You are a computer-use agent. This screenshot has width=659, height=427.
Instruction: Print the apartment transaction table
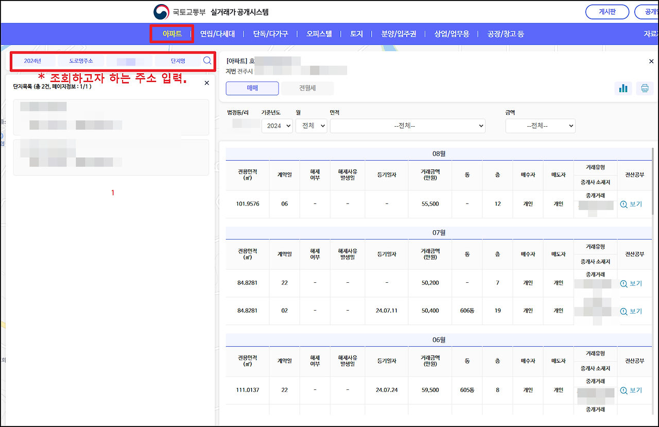[x=644, y=88]
